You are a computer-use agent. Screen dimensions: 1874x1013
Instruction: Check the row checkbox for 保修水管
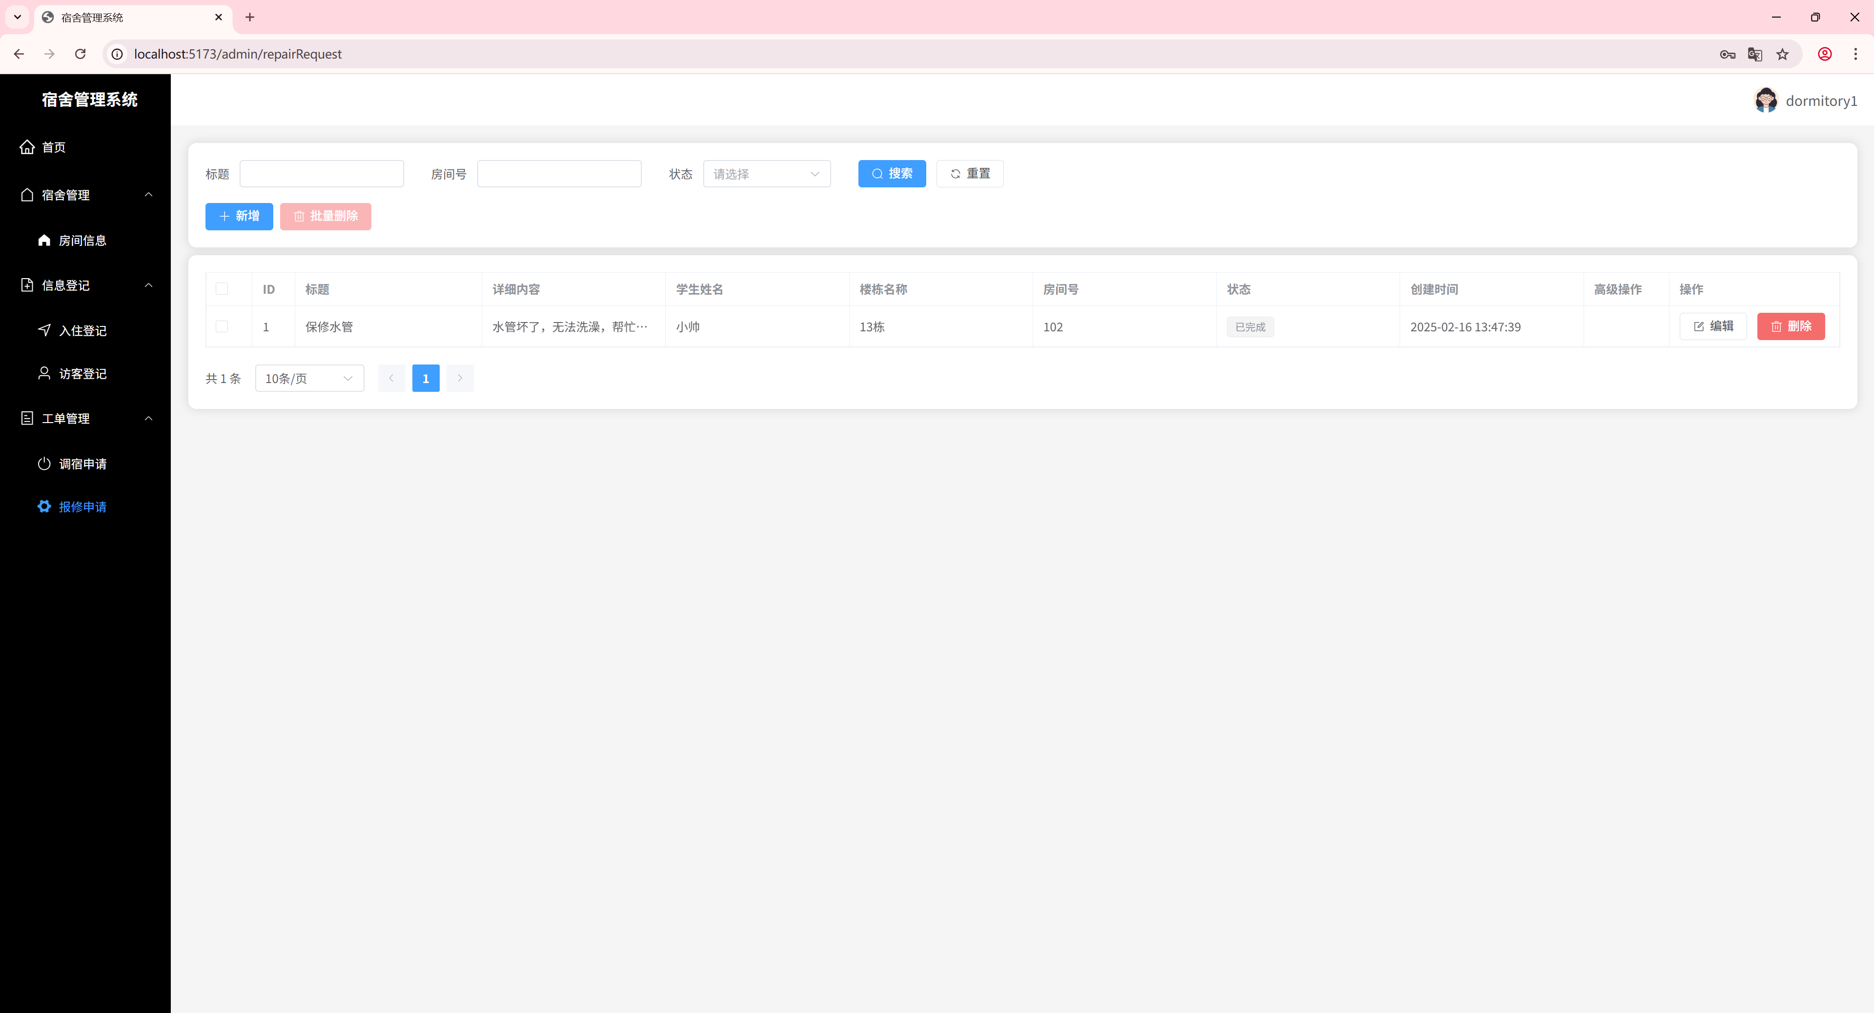click(x=222, y=326)
